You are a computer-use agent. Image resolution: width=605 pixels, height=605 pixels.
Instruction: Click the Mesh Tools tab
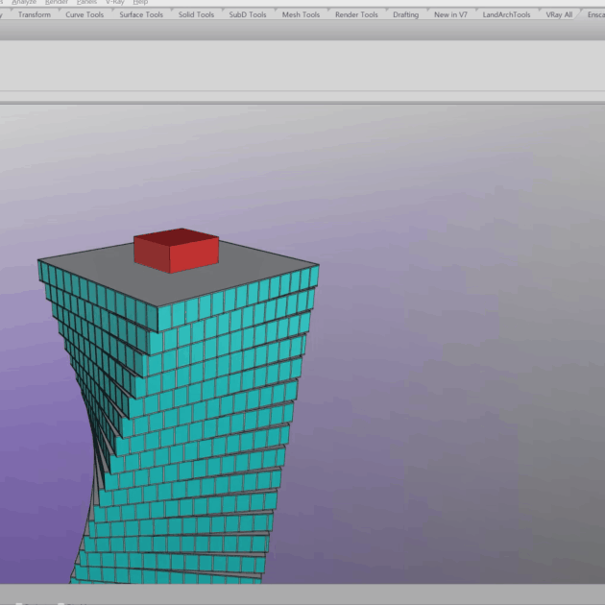click(x=301, y=15)
